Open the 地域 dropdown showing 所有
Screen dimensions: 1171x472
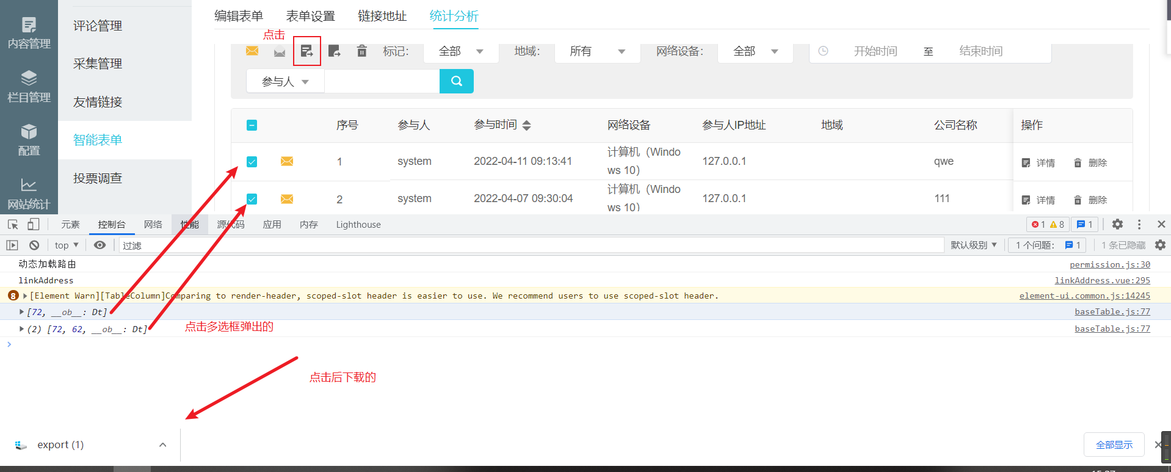596,51
